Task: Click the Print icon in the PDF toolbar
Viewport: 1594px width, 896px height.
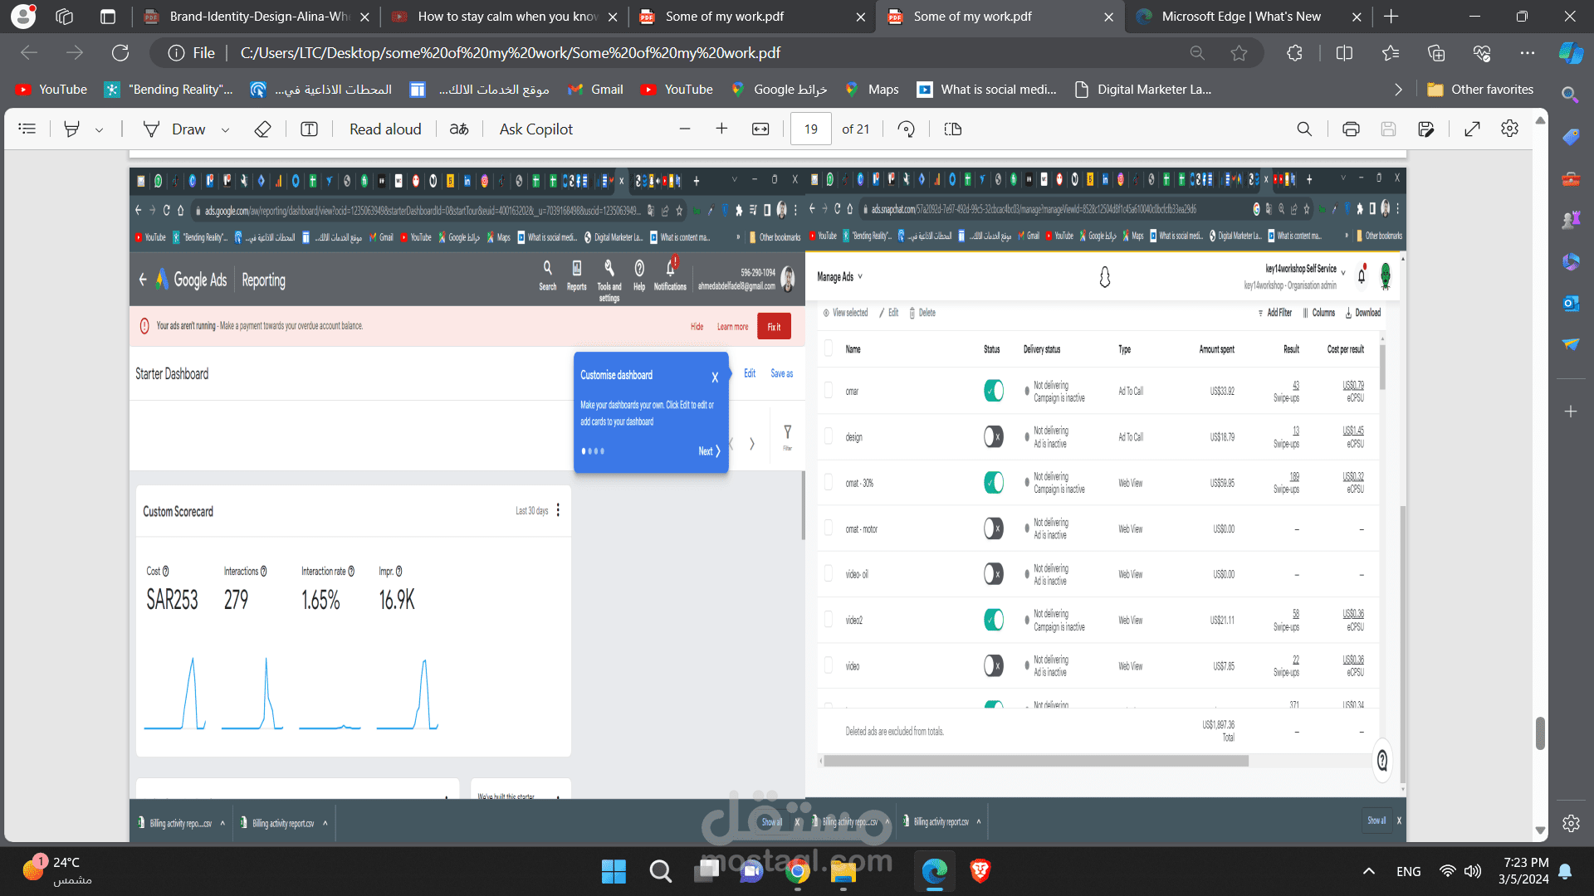Action: (1351, 129)
